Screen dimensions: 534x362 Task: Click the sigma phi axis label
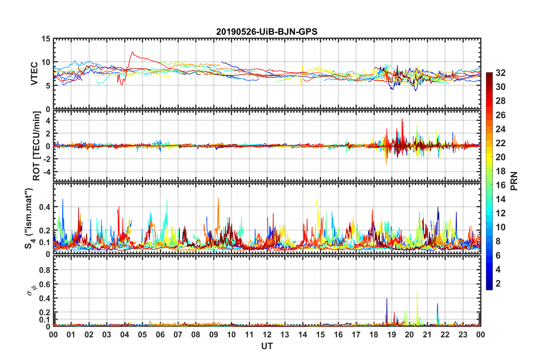click(31, 291)
